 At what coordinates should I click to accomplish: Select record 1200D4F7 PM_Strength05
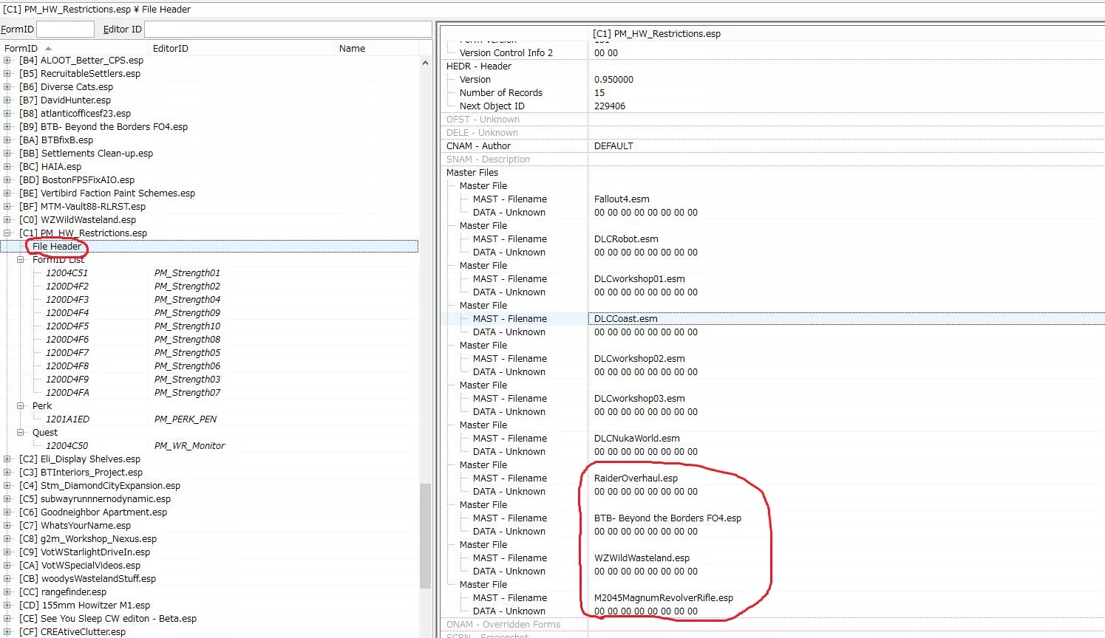[x=209, y=353]
